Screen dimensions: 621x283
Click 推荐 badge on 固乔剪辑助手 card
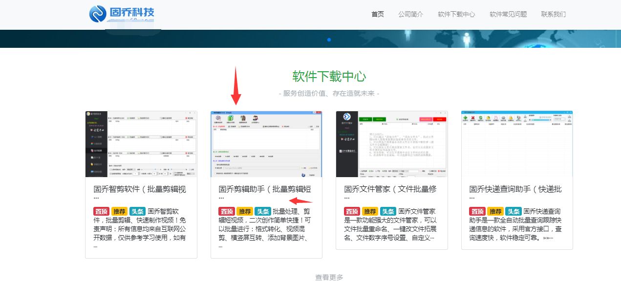pos(245,211)
